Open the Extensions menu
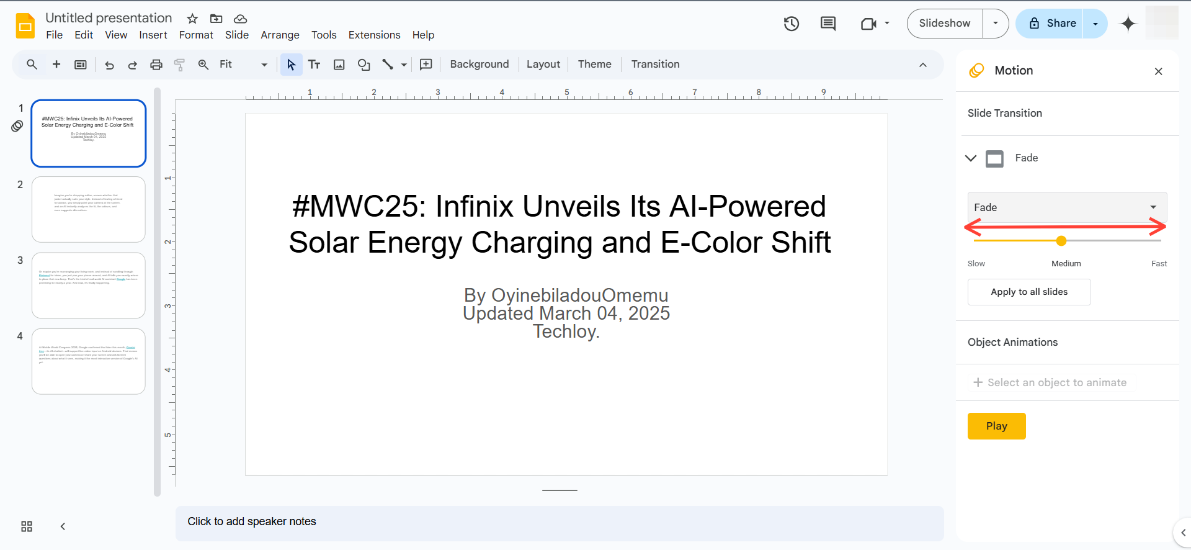This screenshot has height=550, width=1191. [x=374, y=35]
